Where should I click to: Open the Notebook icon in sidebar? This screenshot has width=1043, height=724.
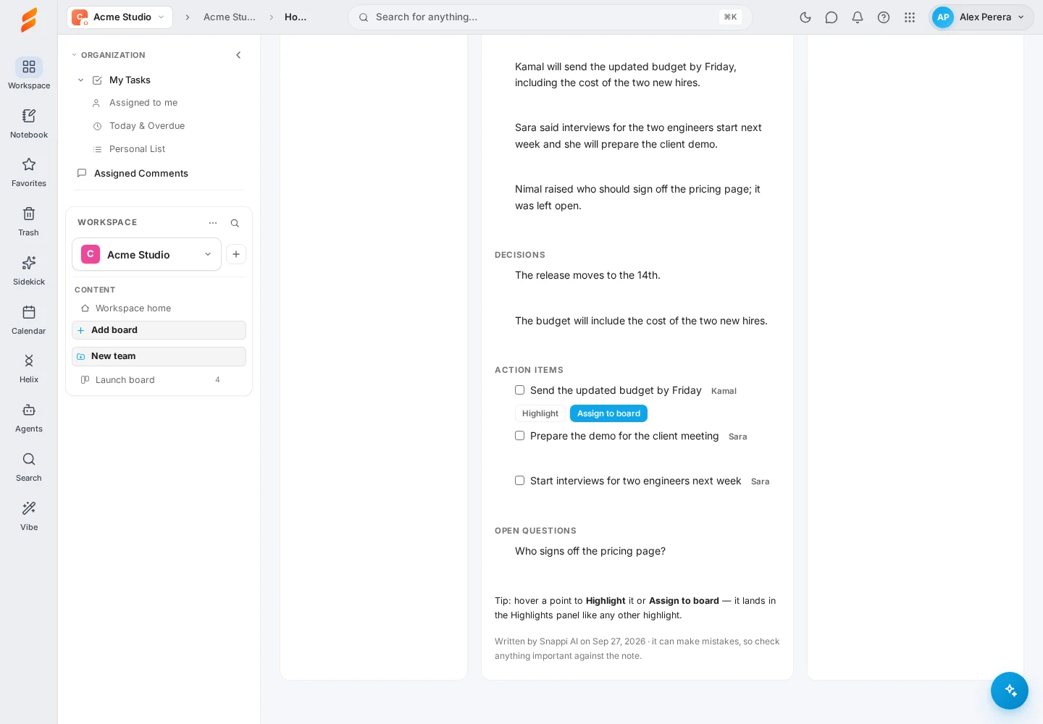pyautogui.click(x=29, y=123)
